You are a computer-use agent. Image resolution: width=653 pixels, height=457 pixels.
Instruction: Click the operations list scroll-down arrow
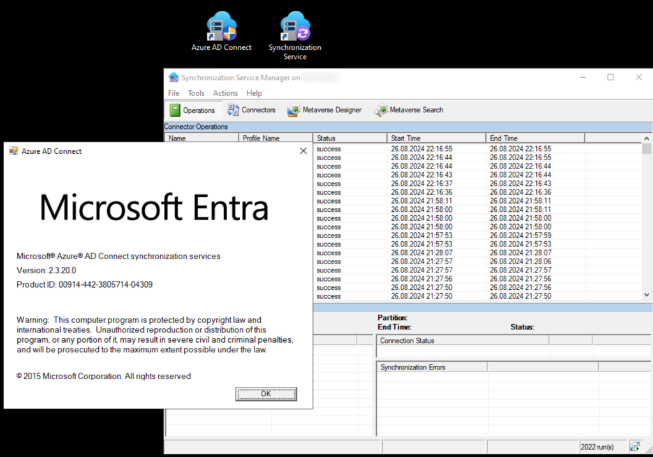(647, 295)
